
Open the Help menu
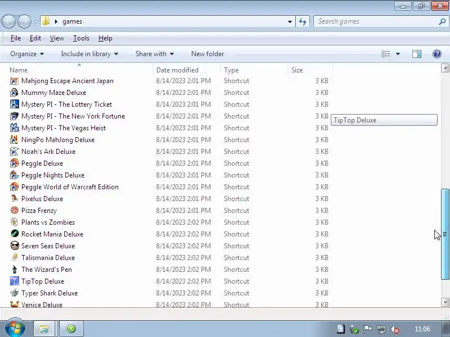105,38
